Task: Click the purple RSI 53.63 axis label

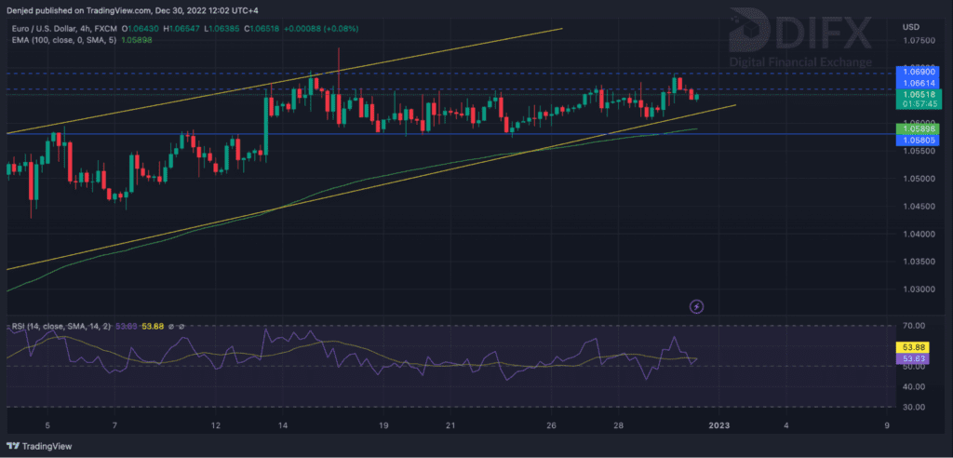Action: [907, 357]
